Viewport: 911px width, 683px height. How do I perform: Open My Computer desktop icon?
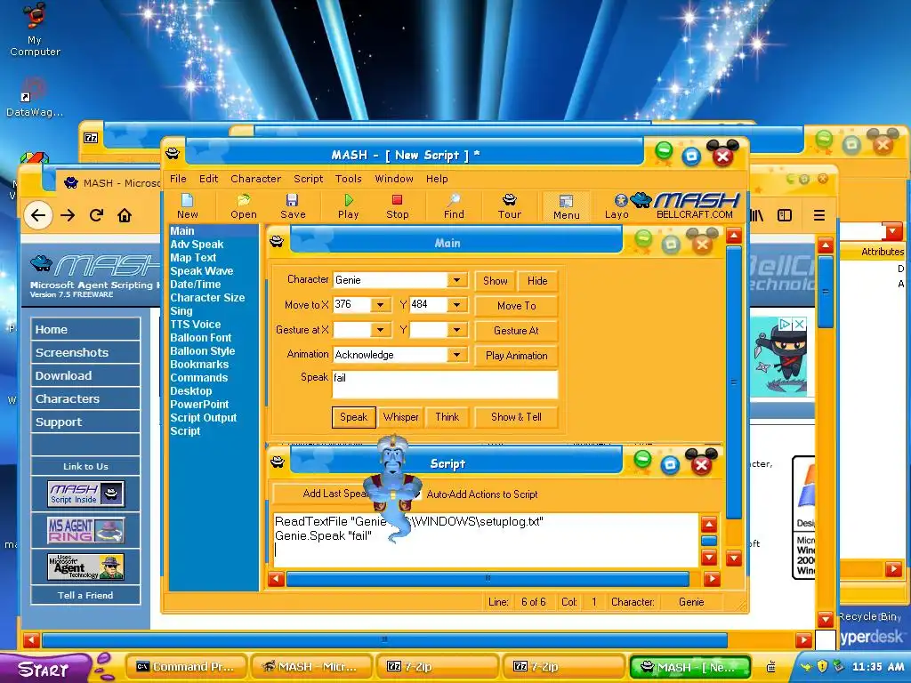click(x=35, y=29)
